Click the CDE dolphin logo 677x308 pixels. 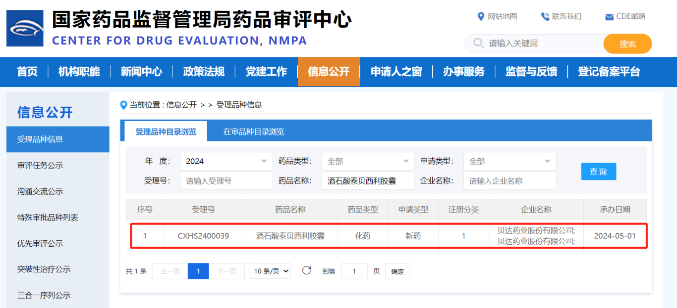(x=24, y=28)
